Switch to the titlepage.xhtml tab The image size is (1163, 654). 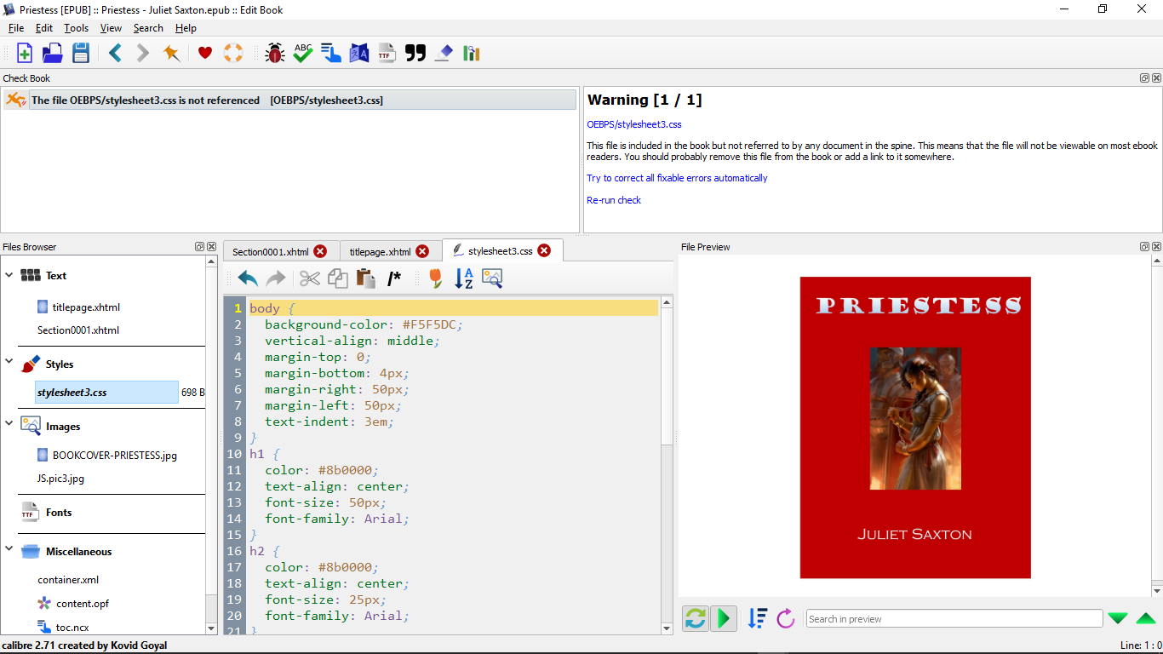(x=380, y=251)
